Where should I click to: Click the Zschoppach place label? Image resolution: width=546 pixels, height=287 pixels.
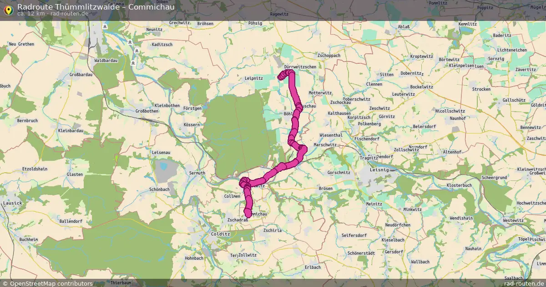pyautogui.click(x=329, y=55)
